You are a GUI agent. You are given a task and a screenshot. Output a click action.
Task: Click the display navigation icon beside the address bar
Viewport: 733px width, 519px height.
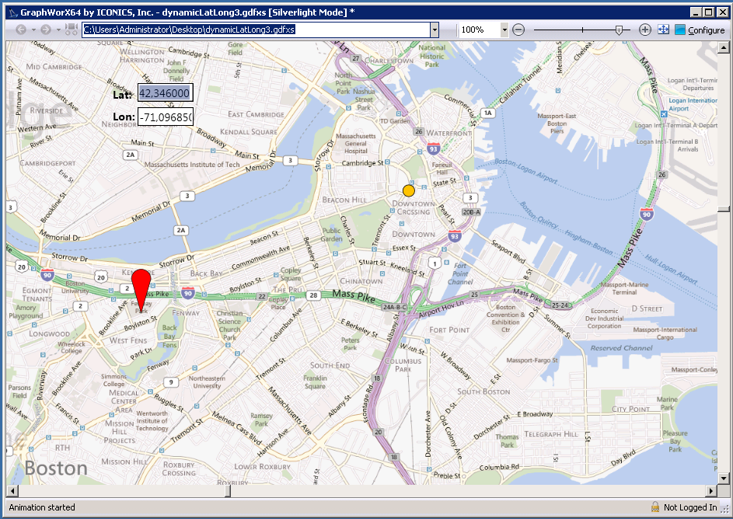[71, 30]
